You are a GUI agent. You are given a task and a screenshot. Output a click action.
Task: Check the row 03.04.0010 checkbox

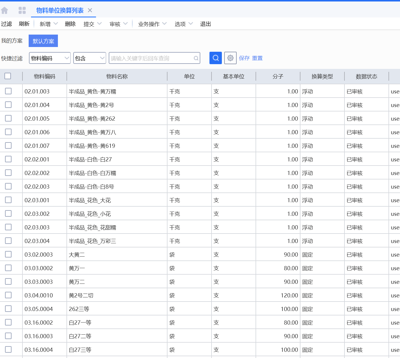coord(8,295)
